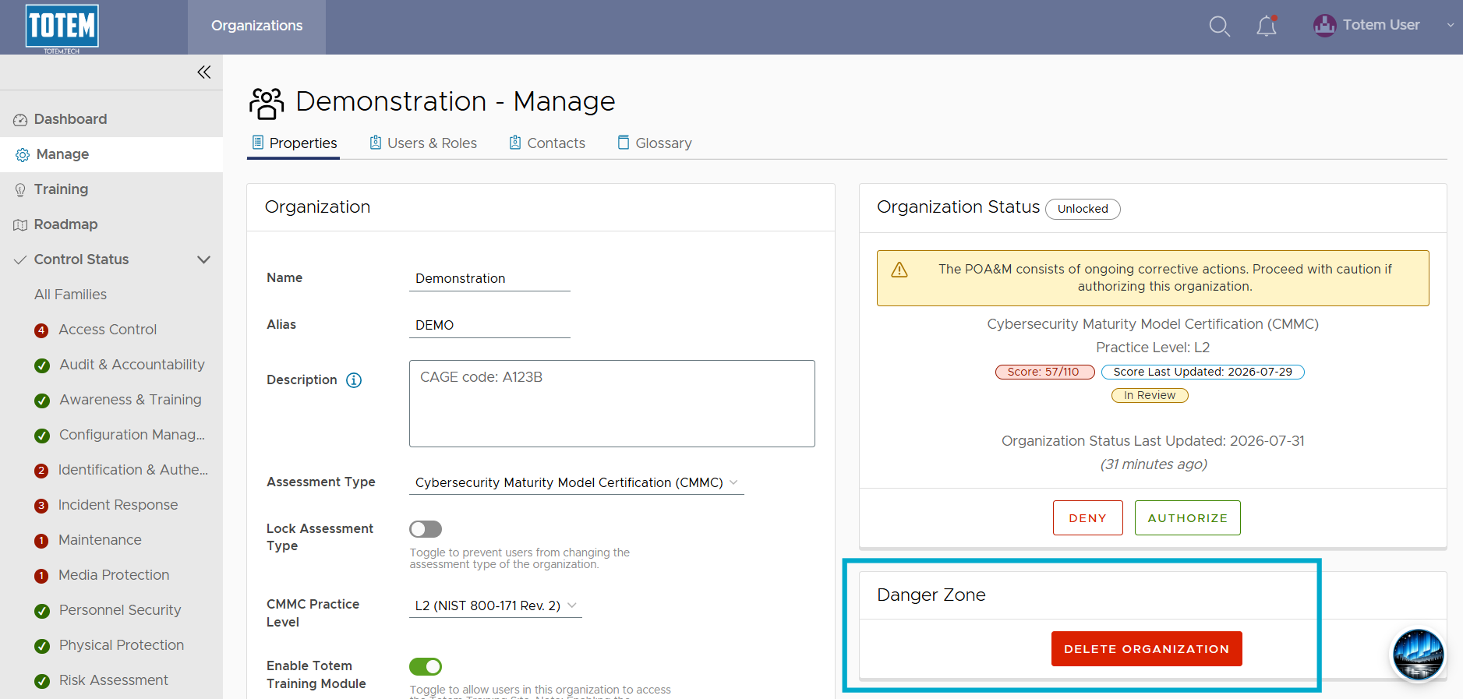The height and width of the screenshot is (699, 1463).
Task: Click the Description info icon
Action: point(354,380)
